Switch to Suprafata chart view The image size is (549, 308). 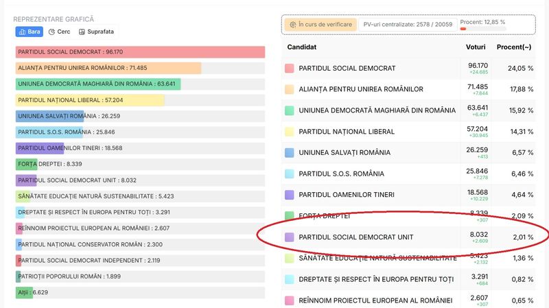point(96,32)
